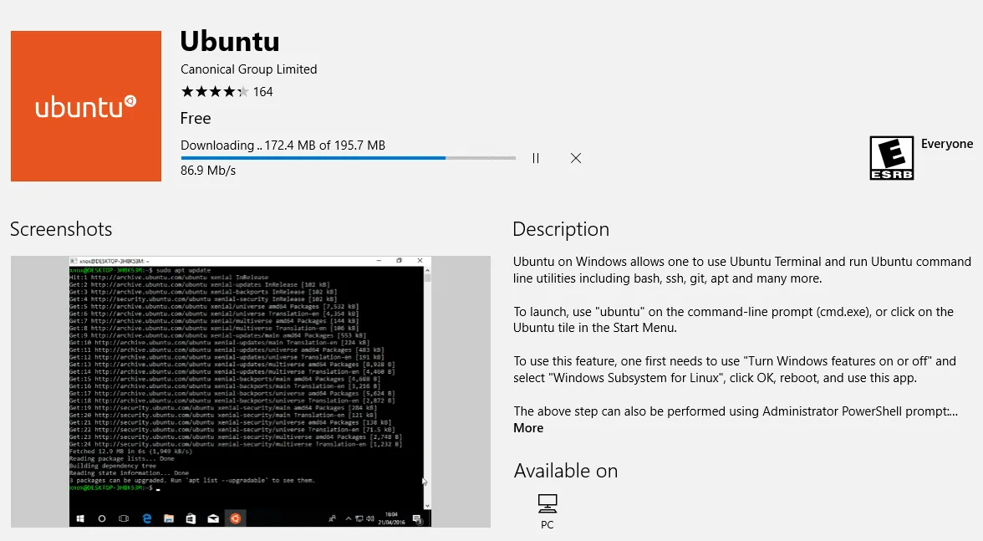Click the PC icon under Available on

tap(547, 502)
